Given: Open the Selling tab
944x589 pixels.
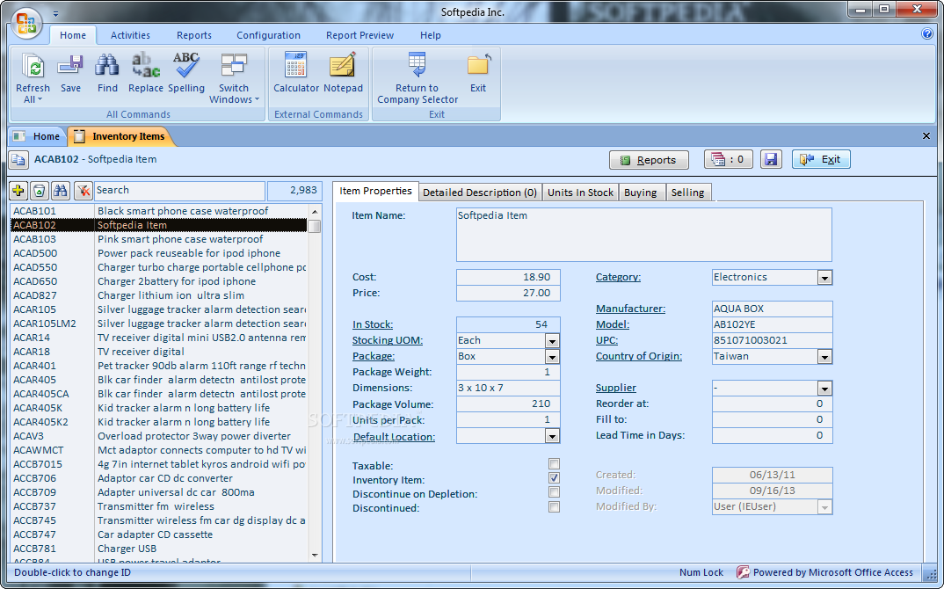Looking at the screenshot, I should [x=687, y=193].
